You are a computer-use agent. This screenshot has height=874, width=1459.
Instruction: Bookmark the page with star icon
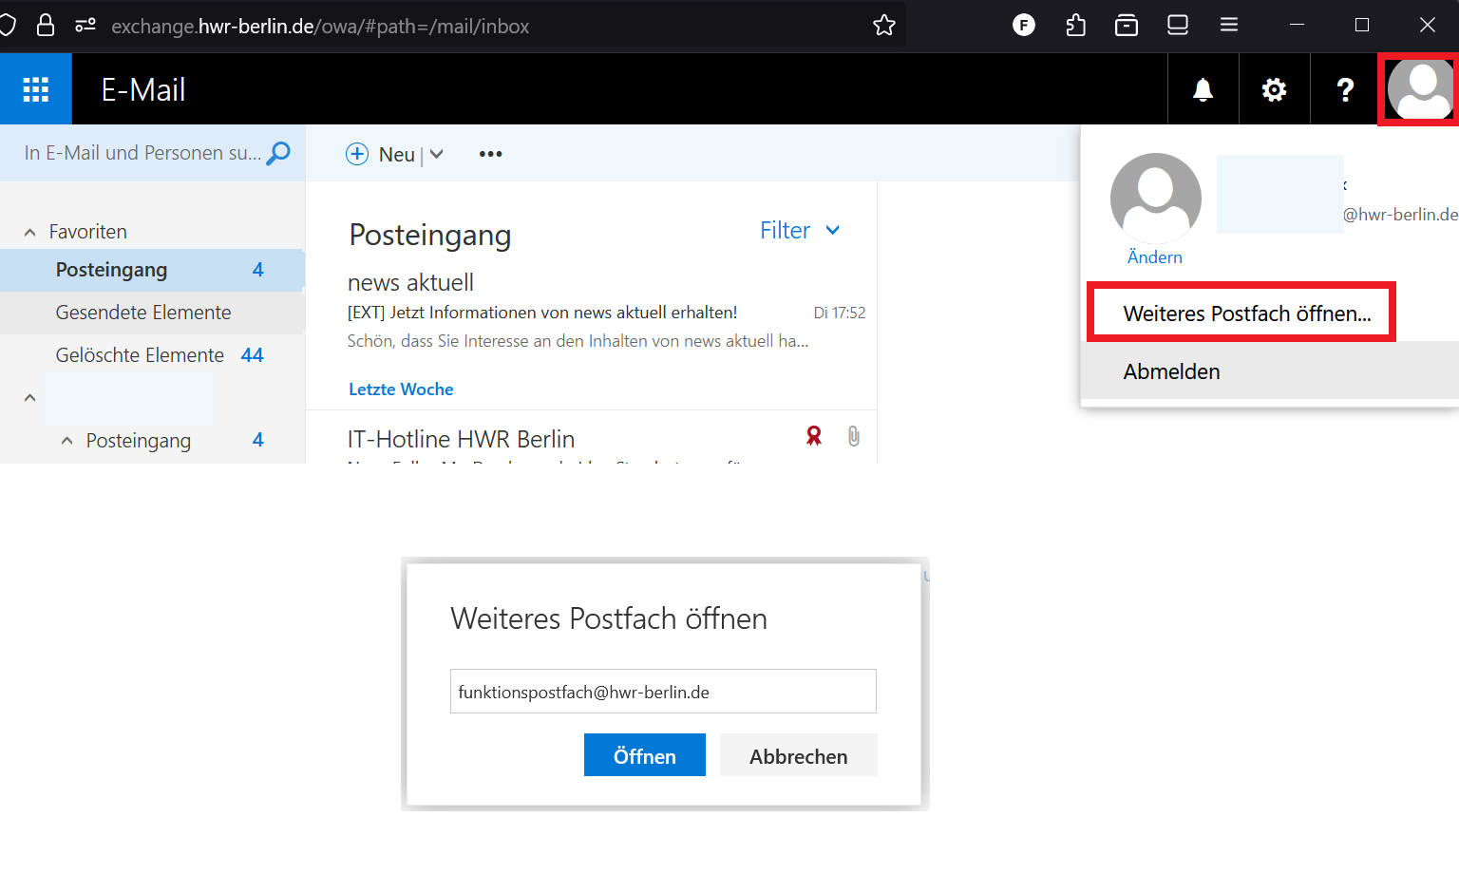click(x=883, y=26)
